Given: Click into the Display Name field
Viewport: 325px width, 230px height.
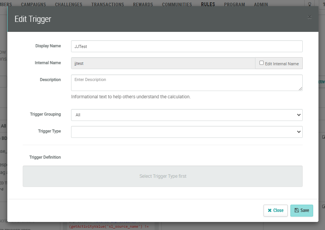Looking at the screenshot, I should coord(187,46).
